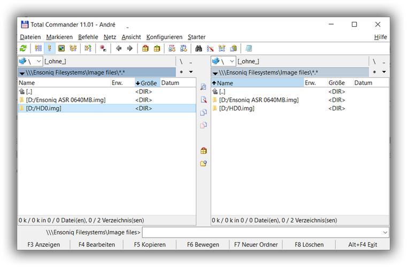Open the Ansicht menu
This screenshot has height=267, width=407.
[x=131, y=37]
